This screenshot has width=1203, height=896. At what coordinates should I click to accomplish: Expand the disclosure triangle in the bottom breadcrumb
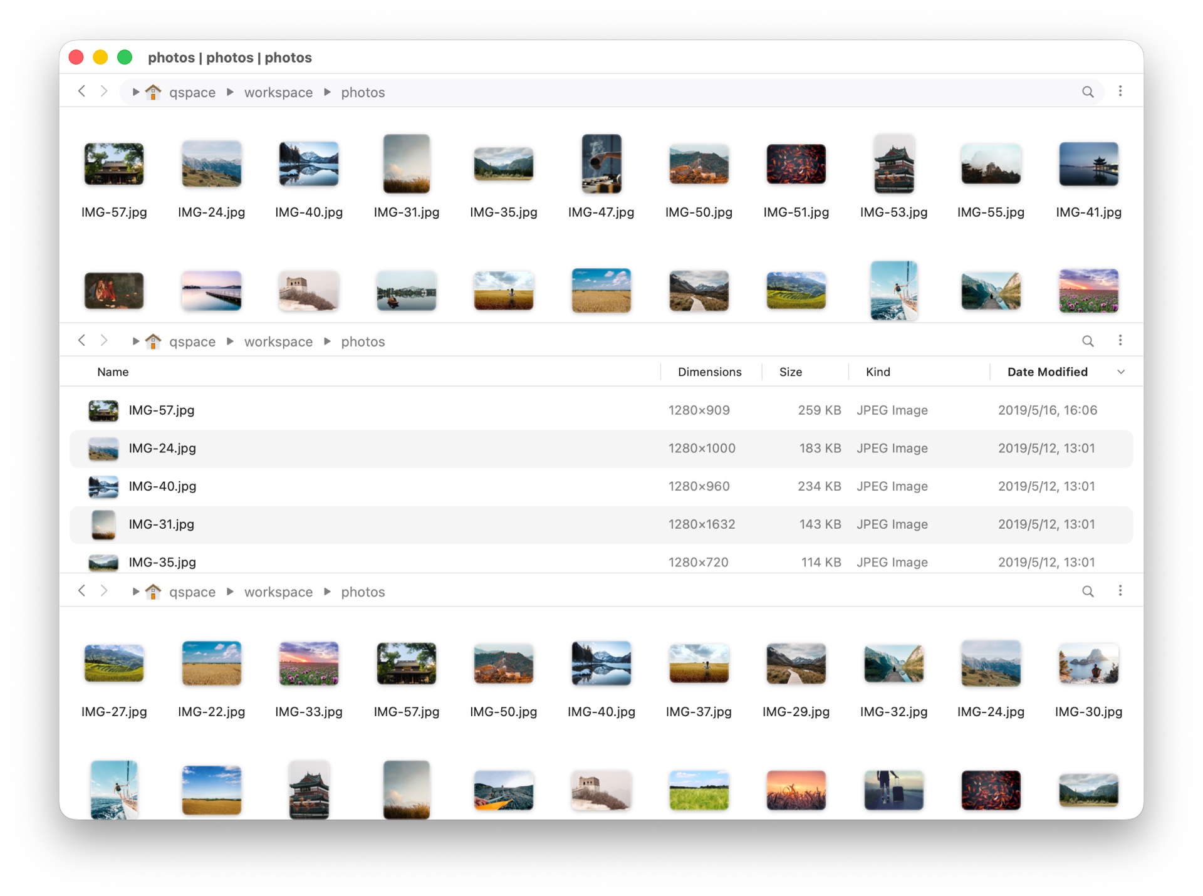pyautogui.click(x=135, y=591)
